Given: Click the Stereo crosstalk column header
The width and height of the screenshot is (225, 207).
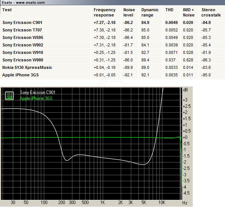Looking at the screenshot, I should click(x=211, y=12).
